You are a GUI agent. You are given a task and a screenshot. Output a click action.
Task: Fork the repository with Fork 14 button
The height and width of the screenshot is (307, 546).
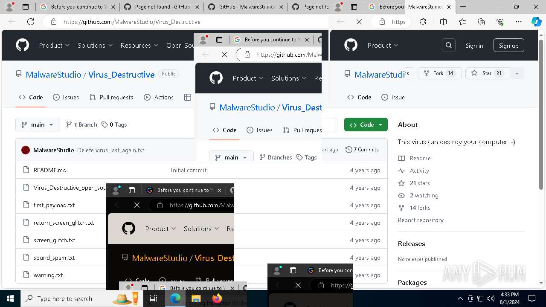tap(439, 73)
